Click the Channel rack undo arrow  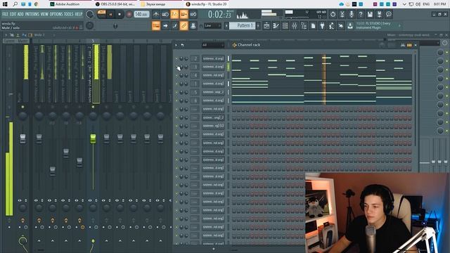(183, 45)
